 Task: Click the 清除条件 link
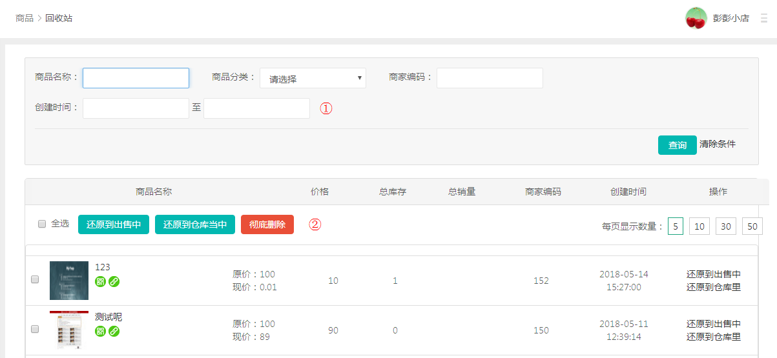[717, 144]
